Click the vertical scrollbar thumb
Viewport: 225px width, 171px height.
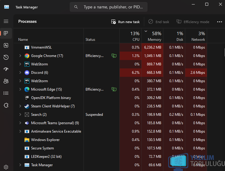pyautogui.click(x=224, y=52)
